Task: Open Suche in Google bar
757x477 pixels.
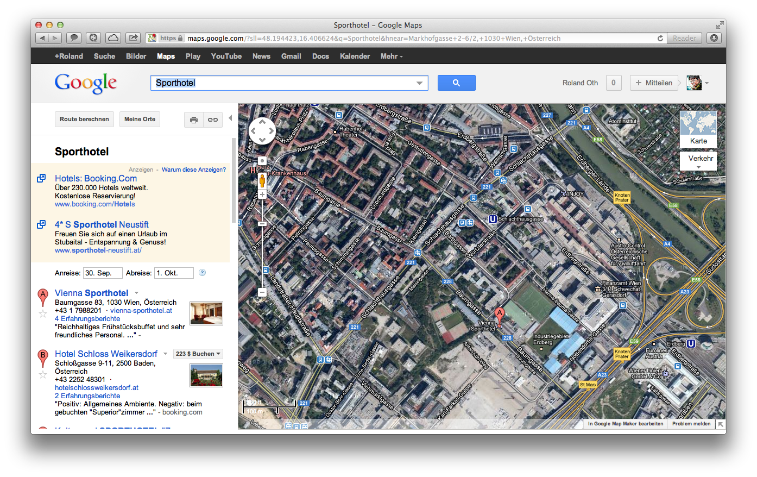Action: [104, 56]
